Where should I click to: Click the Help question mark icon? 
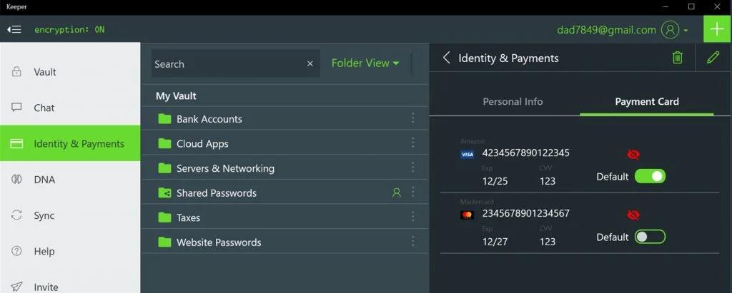click(17, 251)
